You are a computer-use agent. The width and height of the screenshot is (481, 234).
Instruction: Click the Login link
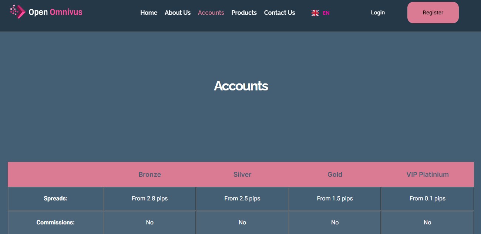tap(378, 13)
